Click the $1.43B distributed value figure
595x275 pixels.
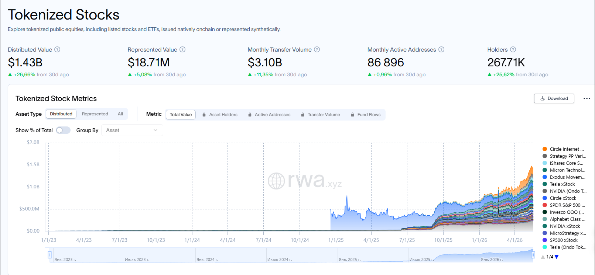[x=25, y=63]
